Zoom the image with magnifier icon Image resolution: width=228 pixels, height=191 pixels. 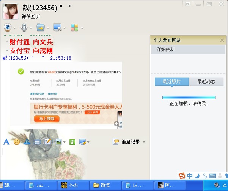pos(116,124)
